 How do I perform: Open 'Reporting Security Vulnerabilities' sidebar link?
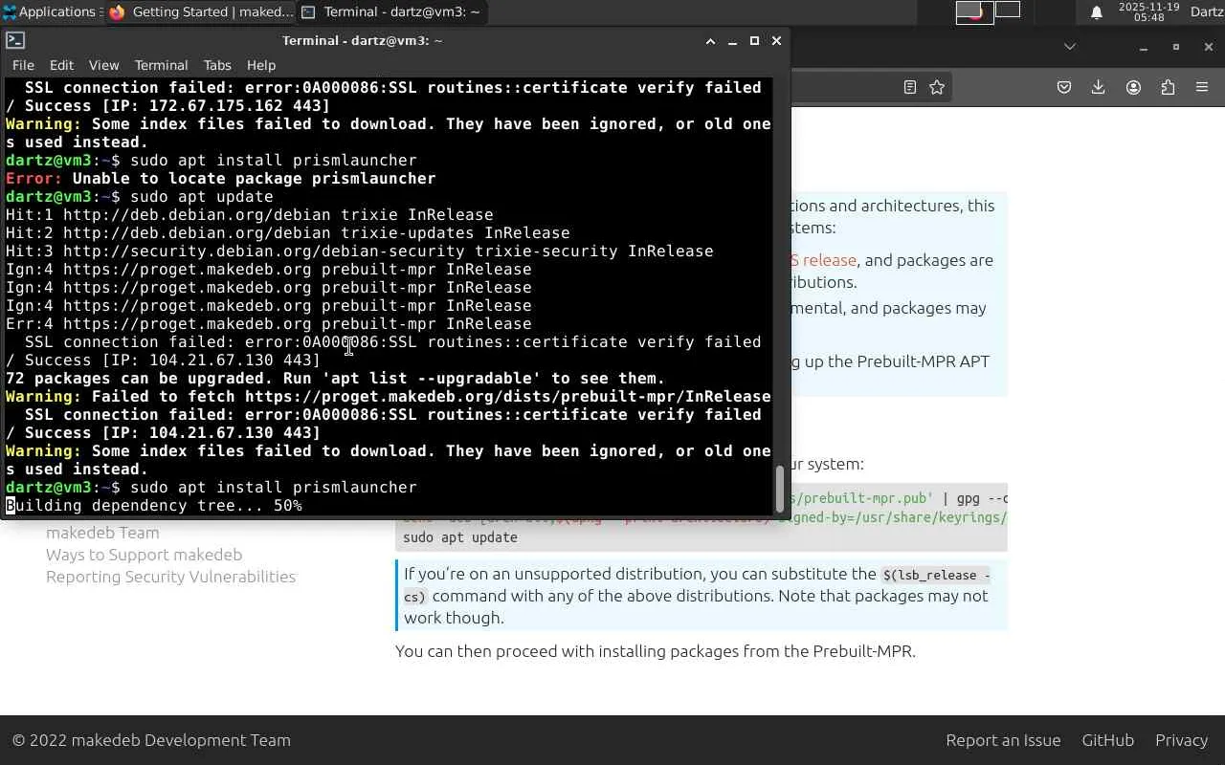pyautogui.click(x=170, y=577)
